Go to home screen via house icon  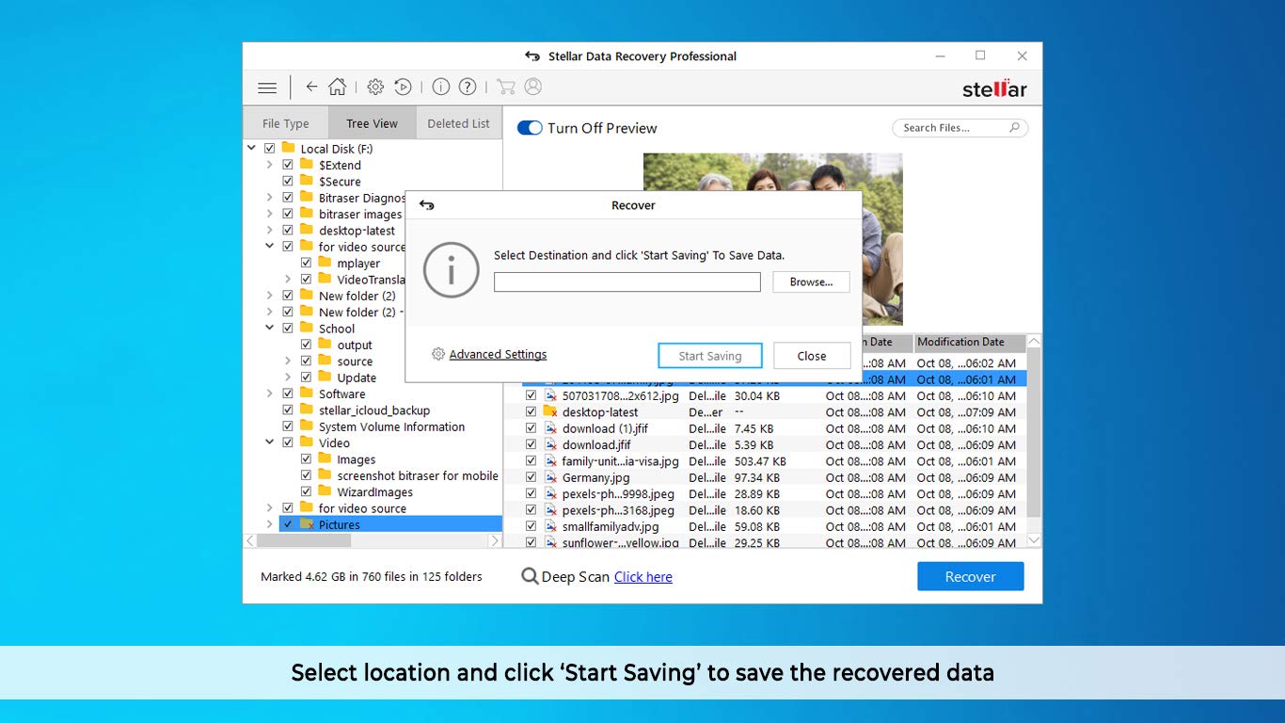(338, 88)
